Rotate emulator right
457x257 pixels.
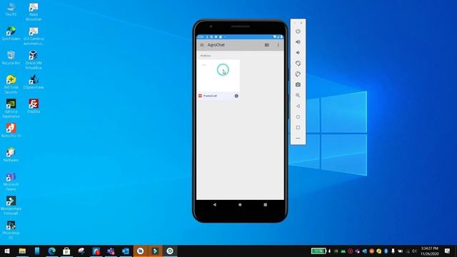click(x=298, y=74)
